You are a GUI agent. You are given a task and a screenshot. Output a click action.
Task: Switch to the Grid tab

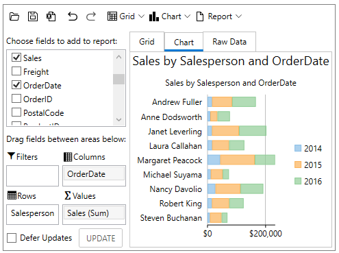[x=147, y=42]
